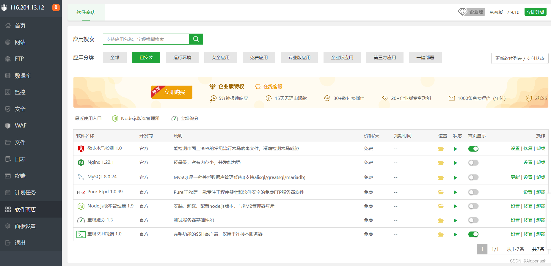Click 设置 link for Pure-Ftpd
The width and height of the screenshot is (551, 266).
(528, 192)
